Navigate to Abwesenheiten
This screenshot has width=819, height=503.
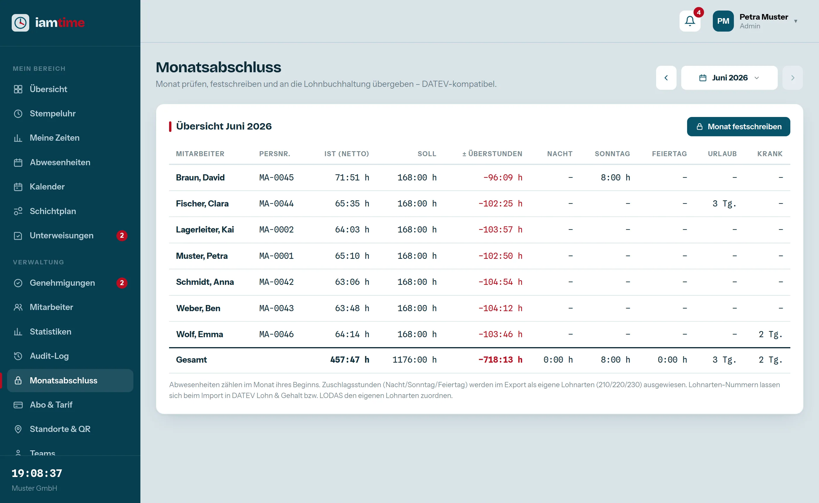(x=70, y=162)
